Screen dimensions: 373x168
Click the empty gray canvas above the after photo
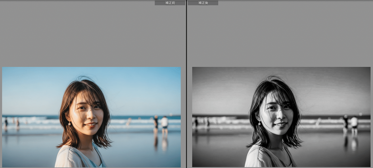pos(280,34)
